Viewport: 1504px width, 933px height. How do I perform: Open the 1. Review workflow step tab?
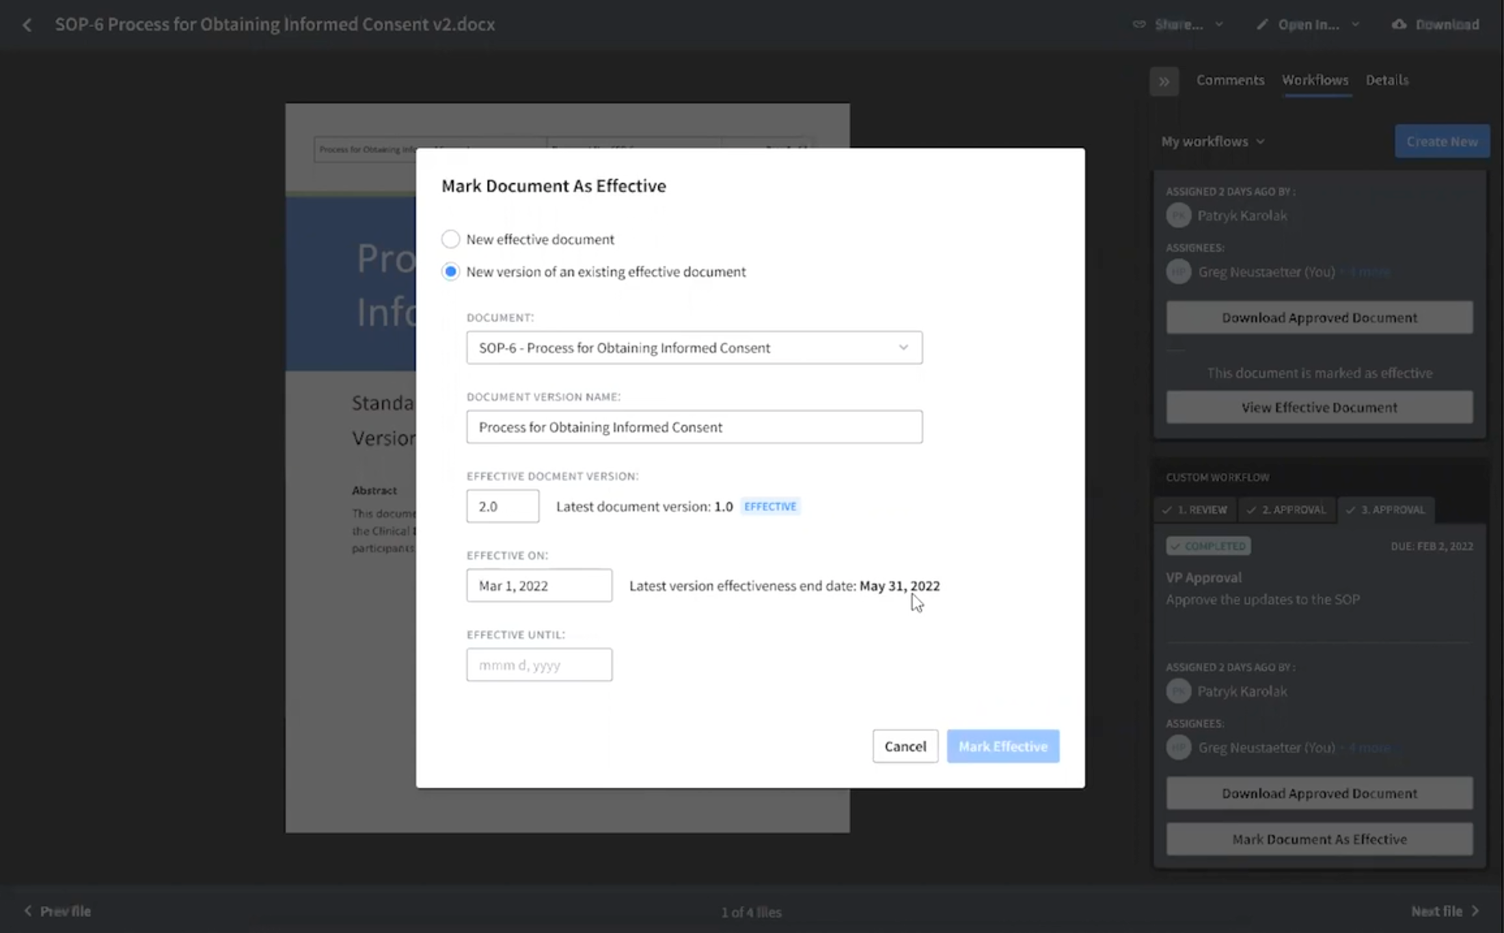click(x=1196, y=509)
